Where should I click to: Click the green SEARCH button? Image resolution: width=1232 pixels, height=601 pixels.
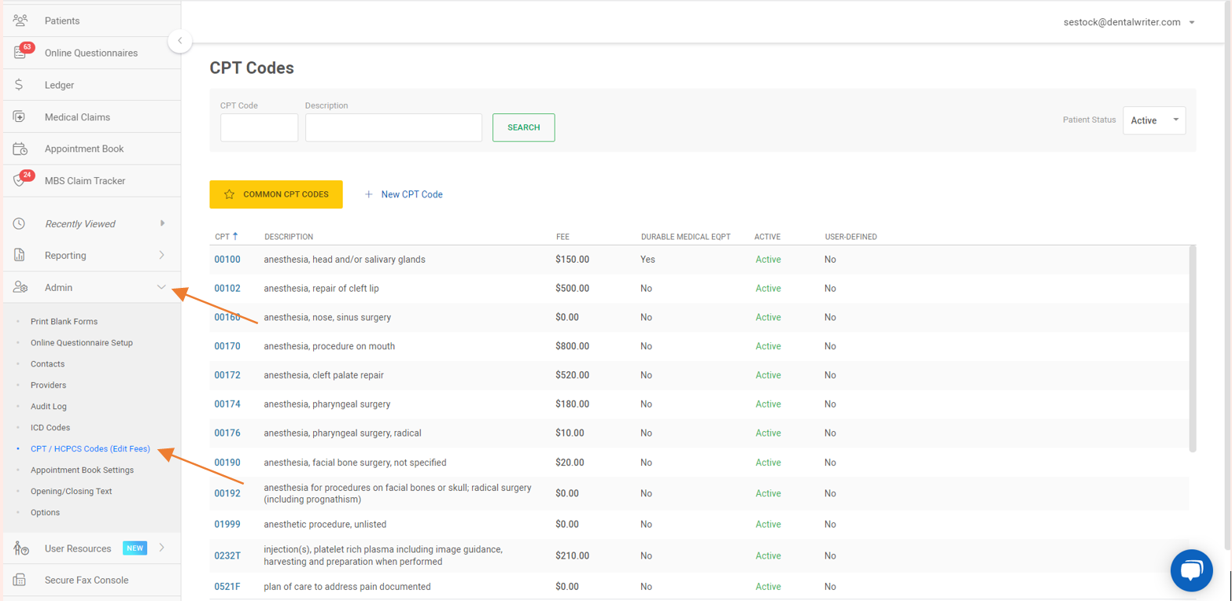pos(523,127)
